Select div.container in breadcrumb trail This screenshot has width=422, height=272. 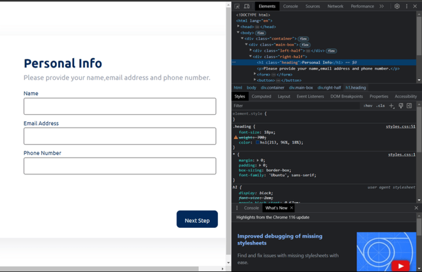(x=272, y=87)
